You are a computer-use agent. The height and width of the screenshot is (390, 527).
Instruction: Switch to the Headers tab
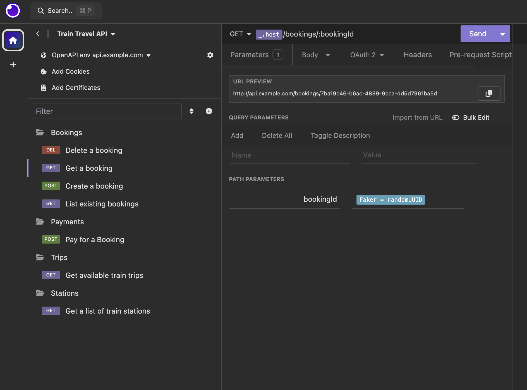coord(417,55)
